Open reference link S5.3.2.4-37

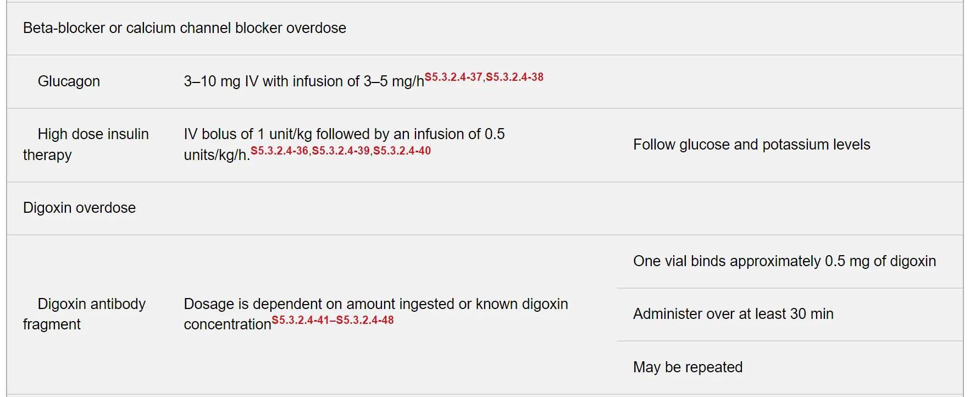point(453,77)
